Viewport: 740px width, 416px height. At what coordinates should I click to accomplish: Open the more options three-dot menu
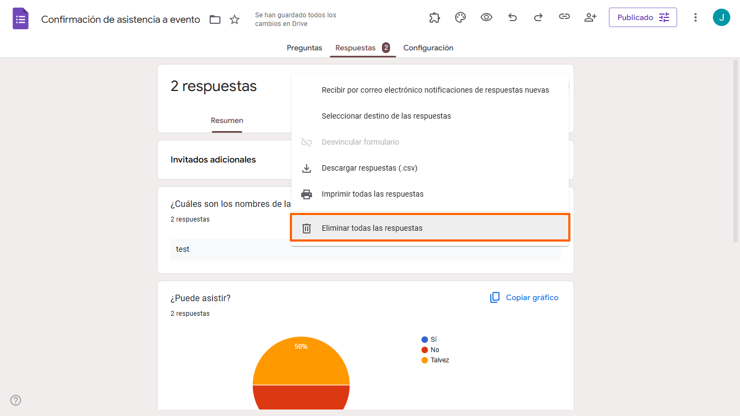[695, 17]
